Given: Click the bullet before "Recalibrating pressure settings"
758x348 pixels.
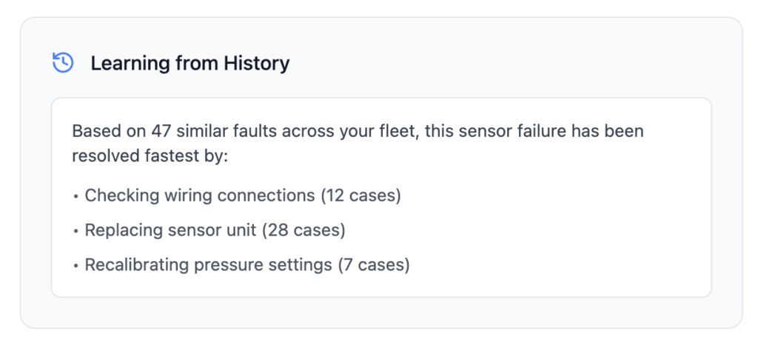Looking at the screenshot, I should click(x=76, y=264).
